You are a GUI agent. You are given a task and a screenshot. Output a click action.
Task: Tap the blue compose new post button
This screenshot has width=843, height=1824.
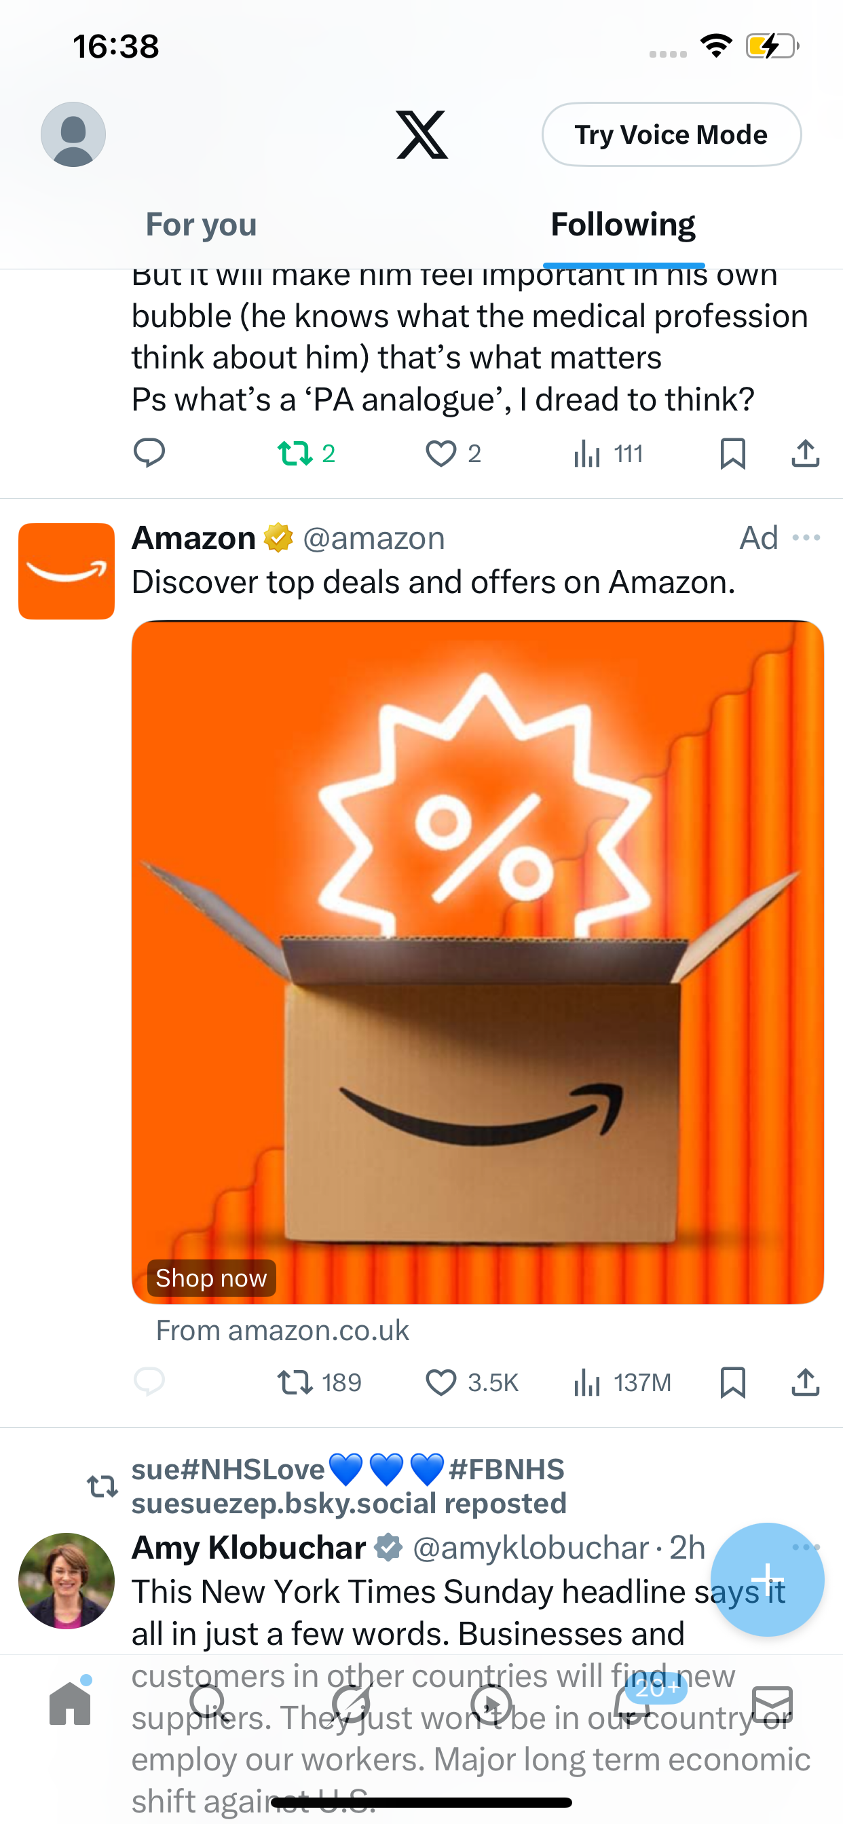[767, 1579]
